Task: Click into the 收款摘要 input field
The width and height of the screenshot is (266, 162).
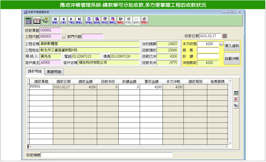Action: click(x=107, y=155)
